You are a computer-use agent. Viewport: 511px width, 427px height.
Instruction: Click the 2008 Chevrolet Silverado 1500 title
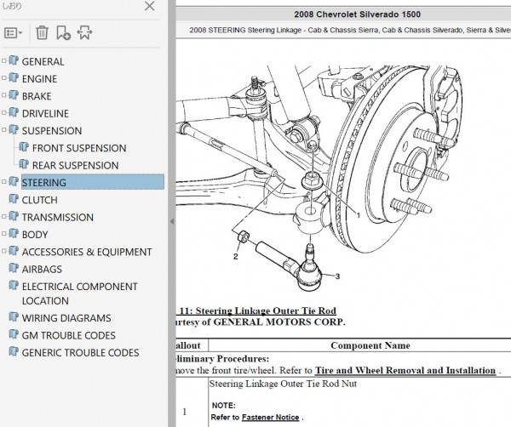[357, 14]
